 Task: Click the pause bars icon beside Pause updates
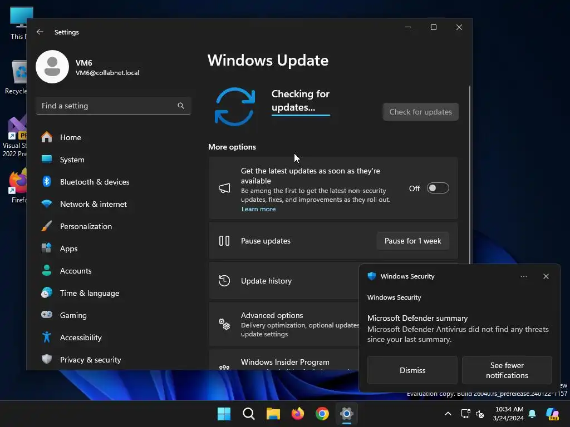[x=224, y=241]
